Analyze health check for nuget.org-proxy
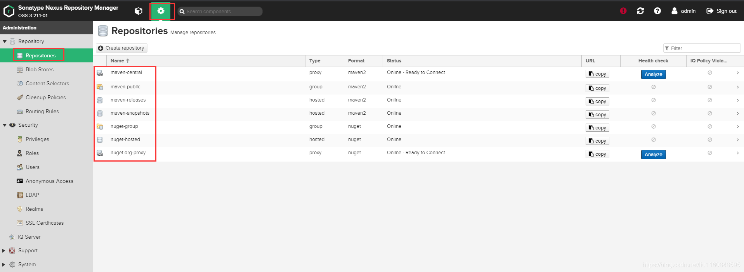Screen dimensions: 744x272 click(x=654, y=155)
